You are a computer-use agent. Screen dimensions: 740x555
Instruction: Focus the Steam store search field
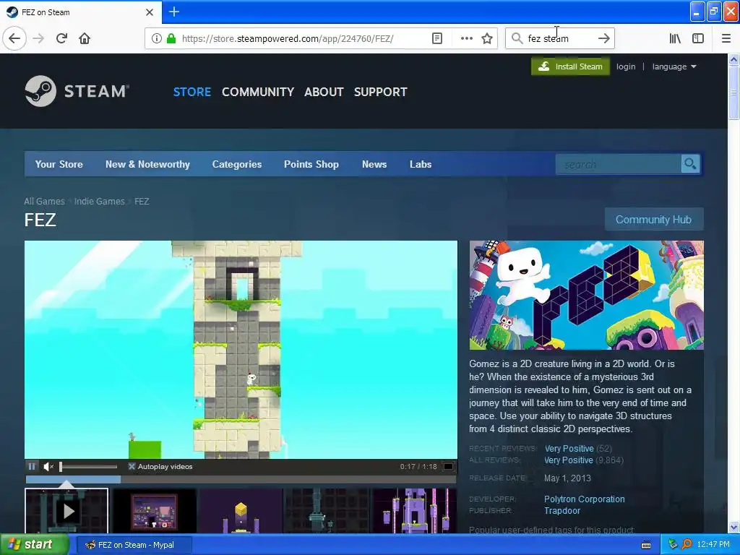point(619,164)
